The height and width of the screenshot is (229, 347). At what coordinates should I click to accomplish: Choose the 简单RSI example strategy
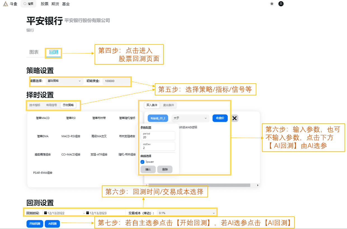click(x=71, y=118)
